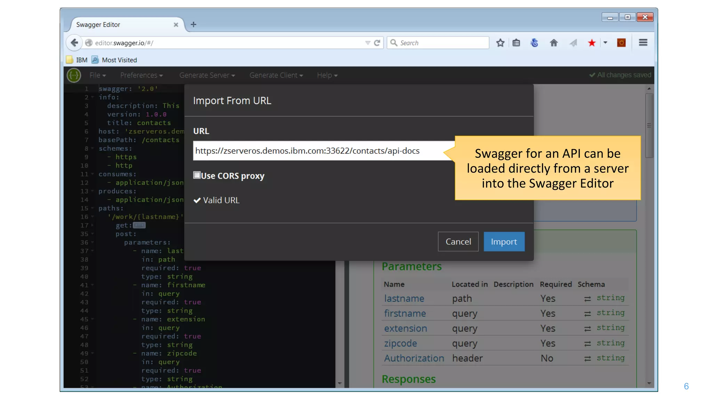Click the Swagger Editor logo
712x400 pixels.
pos(74,75)
